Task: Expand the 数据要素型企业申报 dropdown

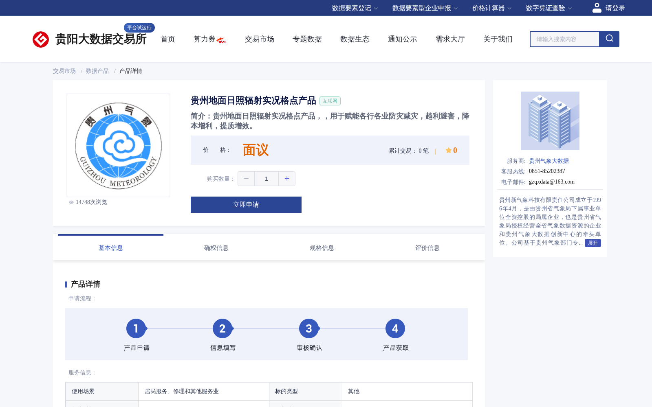Action: coord(425,8)
